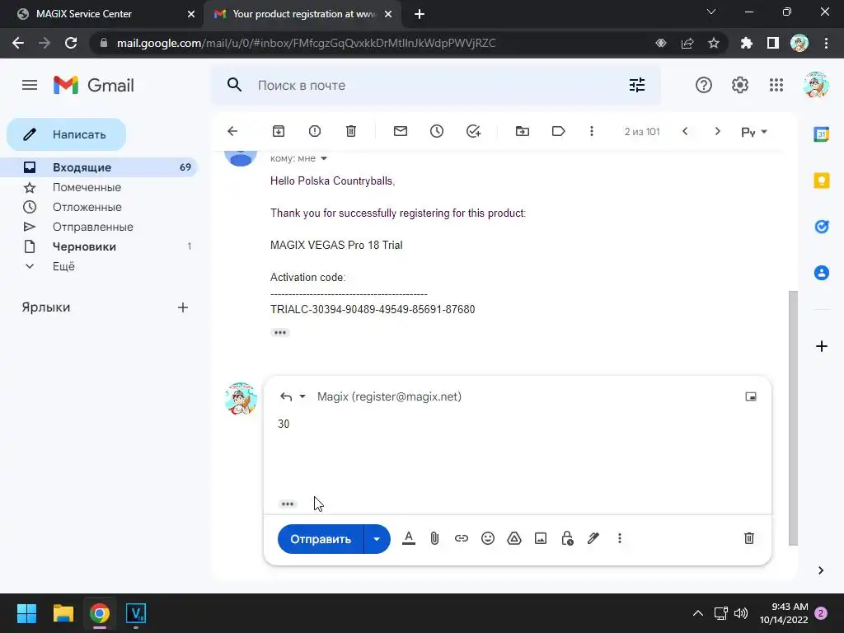Open Windows Start menu

(x=26, y=613)
